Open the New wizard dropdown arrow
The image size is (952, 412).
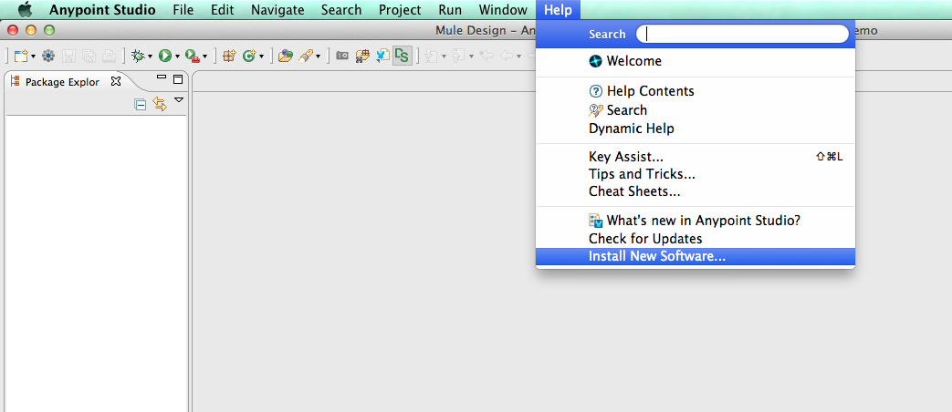pos(33,57)
